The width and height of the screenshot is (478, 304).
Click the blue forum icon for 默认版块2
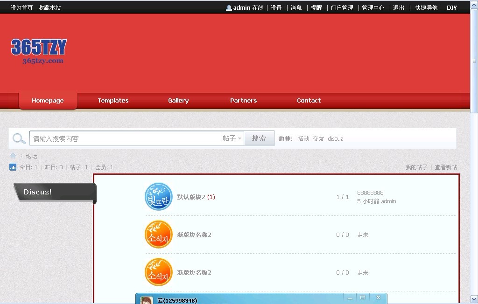point(159,196)
